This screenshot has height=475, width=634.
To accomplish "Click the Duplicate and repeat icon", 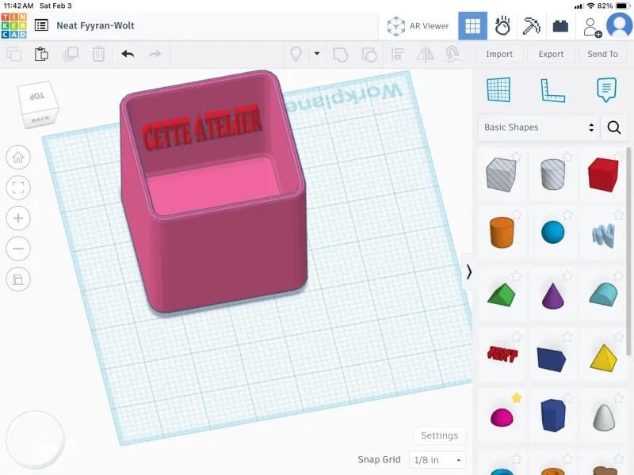I will click(71, 54).
